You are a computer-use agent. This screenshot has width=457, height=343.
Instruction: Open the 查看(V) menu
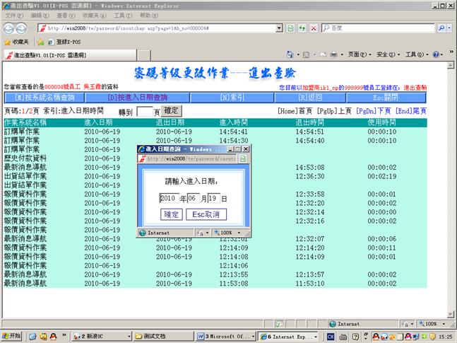[66, 15]
